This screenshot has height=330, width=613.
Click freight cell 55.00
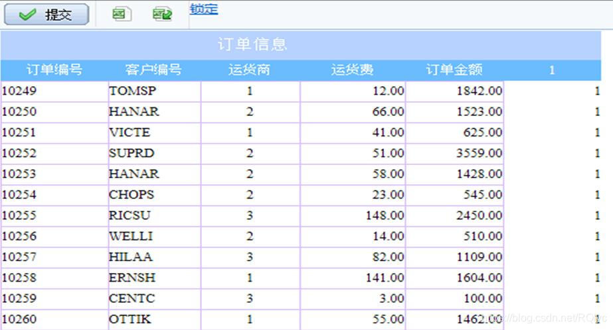point(353,319)
